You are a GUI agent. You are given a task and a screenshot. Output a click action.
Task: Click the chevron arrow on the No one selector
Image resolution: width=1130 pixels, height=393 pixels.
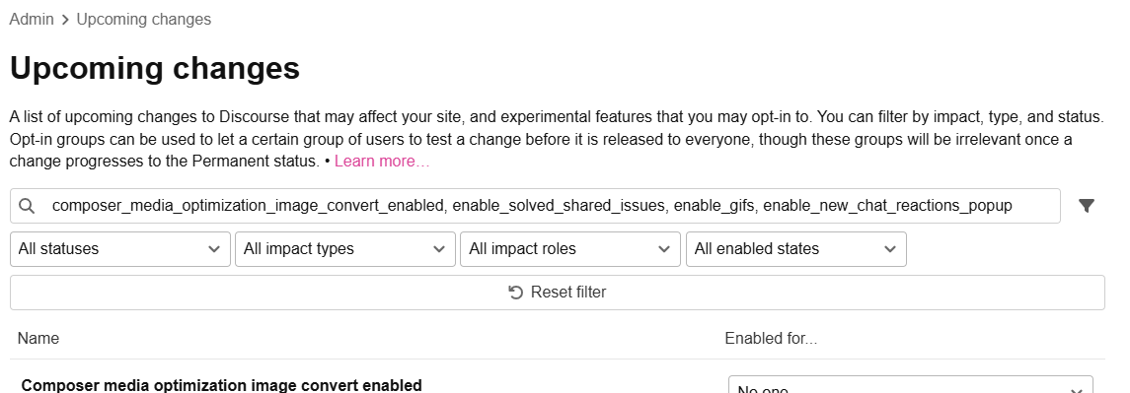(x=1076, y=391)
